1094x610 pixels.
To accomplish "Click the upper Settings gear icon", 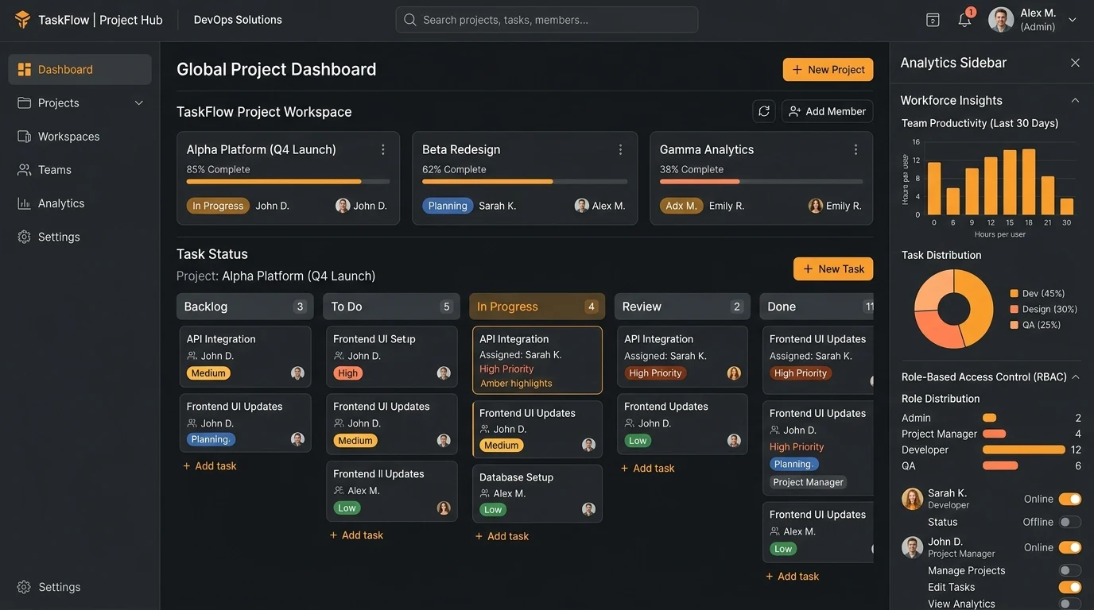I will point(24,237).
